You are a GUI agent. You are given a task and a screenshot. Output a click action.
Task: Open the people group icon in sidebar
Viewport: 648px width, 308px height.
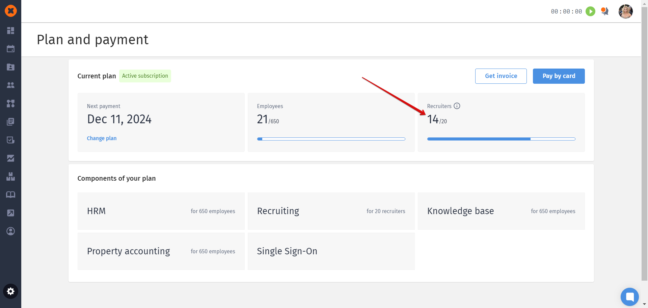pyautogui.click(x=11, y=85)
